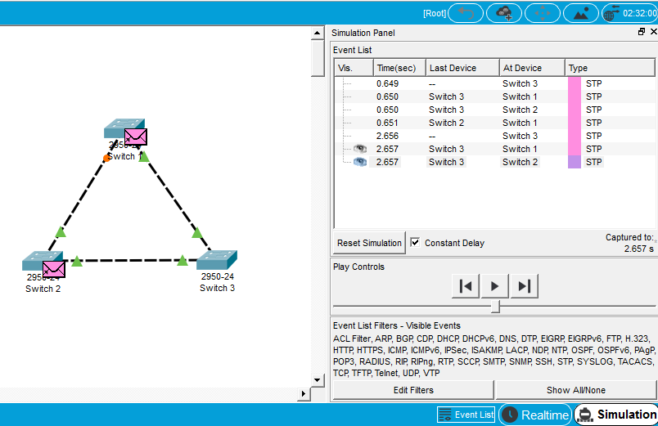
Task: Toggle the Constant Delay checkbox
Action: [415, 243]
